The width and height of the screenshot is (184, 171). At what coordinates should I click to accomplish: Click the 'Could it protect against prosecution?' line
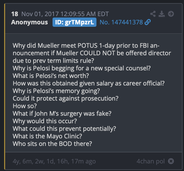click(x=66, y=98)
